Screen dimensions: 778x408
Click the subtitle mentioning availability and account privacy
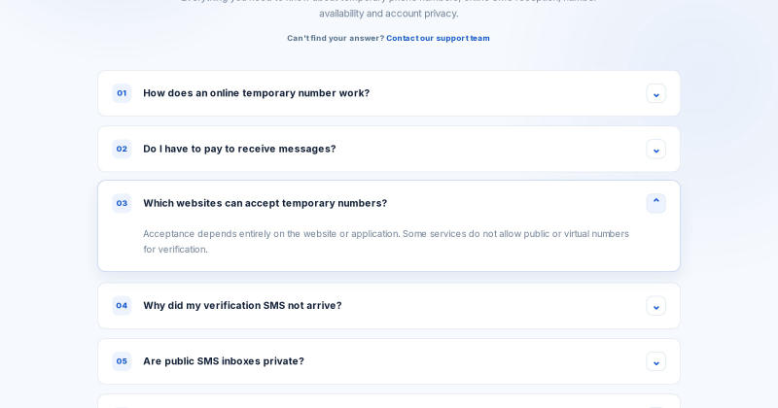tap(388, 10)
